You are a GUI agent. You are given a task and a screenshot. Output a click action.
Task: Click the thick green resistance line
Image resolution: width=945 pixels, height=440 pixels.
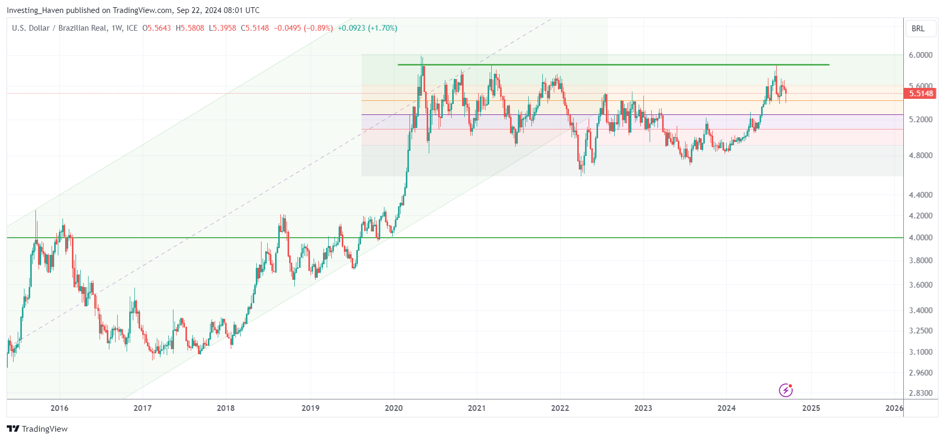pyautogui.click(x=613, y=64)
